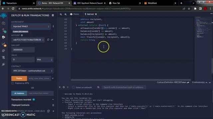Open the contract XRC20Token dropdown
Screen dimensions: 213x119
(x=33, y=71)
